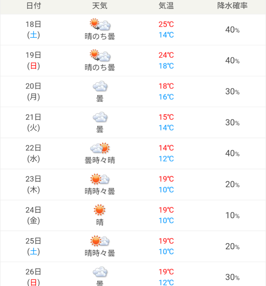Click the cloud icon for 21日

click(x=100, y=117)
